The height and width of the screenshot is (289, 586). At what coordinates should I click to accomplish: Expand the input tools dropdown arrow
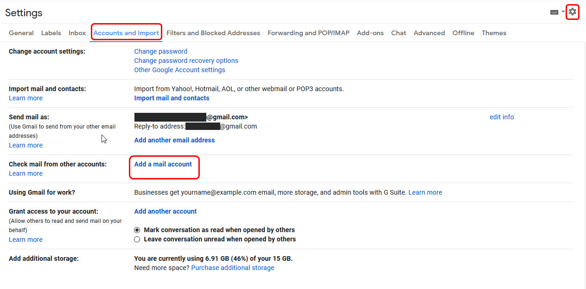562,12
